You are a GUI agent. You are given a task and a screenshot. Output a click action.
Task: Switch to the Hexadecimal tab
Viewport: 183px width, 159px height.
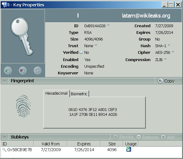pos(56,93)
